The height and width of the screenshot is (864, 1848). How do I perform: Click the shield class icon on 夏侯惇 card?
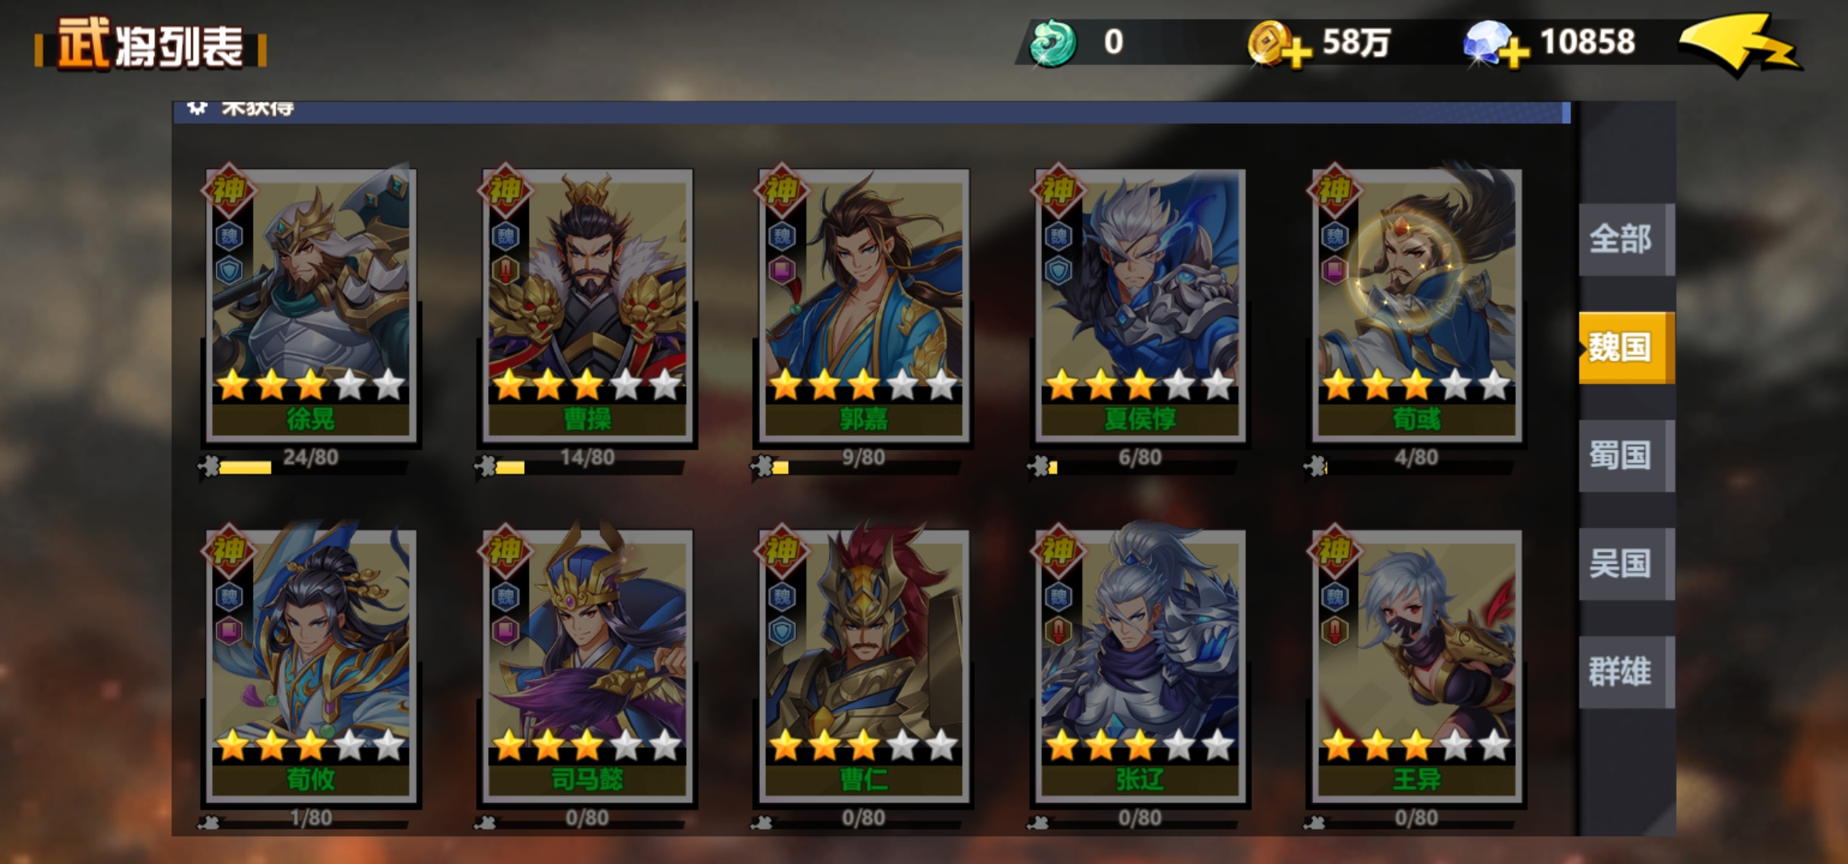point(1058,270)
